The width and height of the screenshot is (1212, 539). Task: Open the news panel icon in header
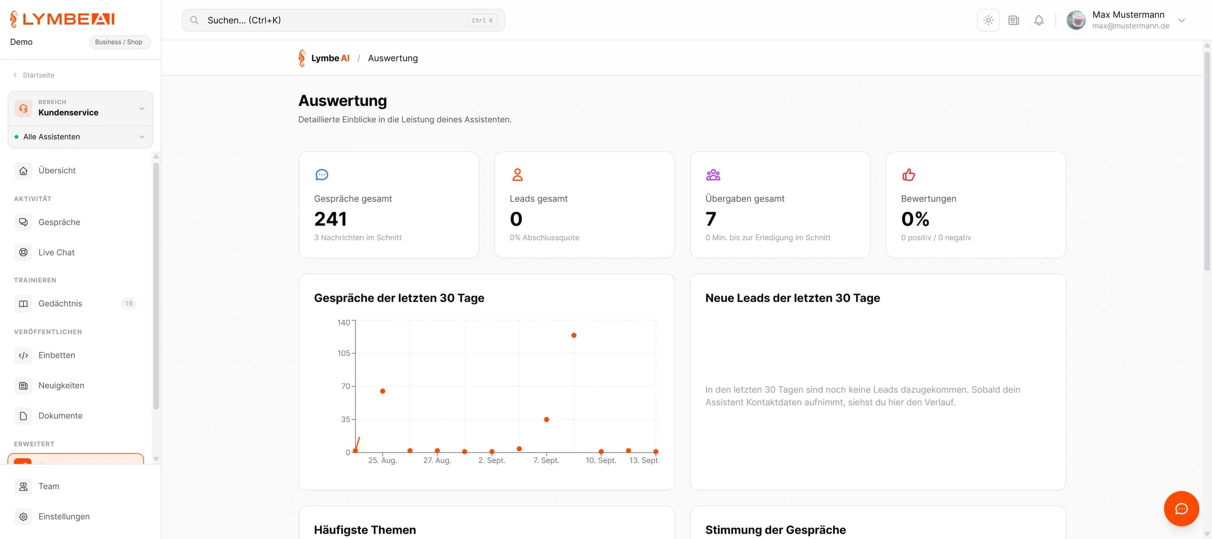pos(1014,20)
